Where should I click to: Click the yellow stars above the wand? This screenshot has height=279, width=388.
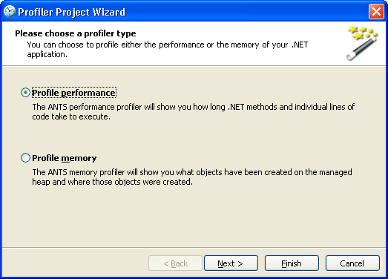click(363, 33)
